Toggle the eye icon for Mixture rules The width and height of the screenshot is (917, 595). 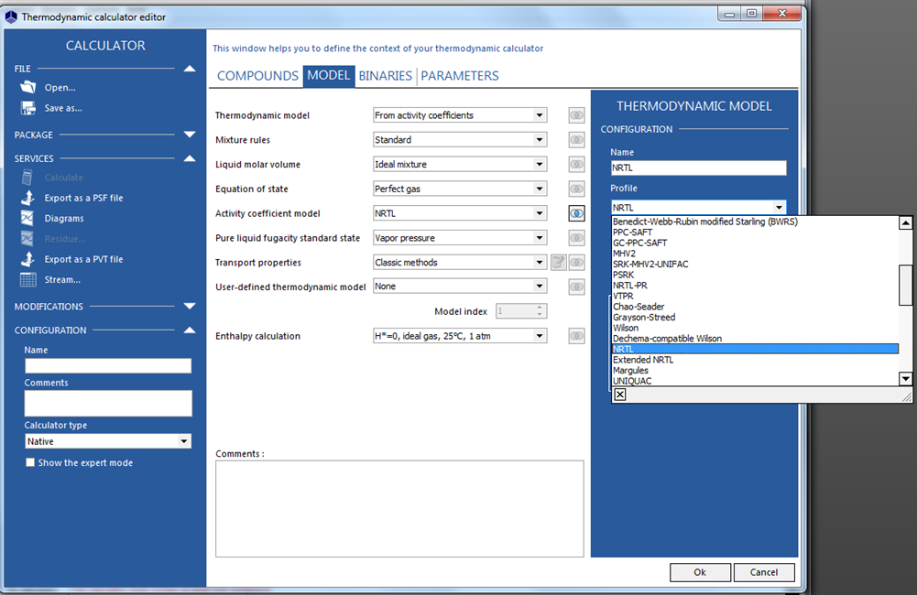point(576,140)
